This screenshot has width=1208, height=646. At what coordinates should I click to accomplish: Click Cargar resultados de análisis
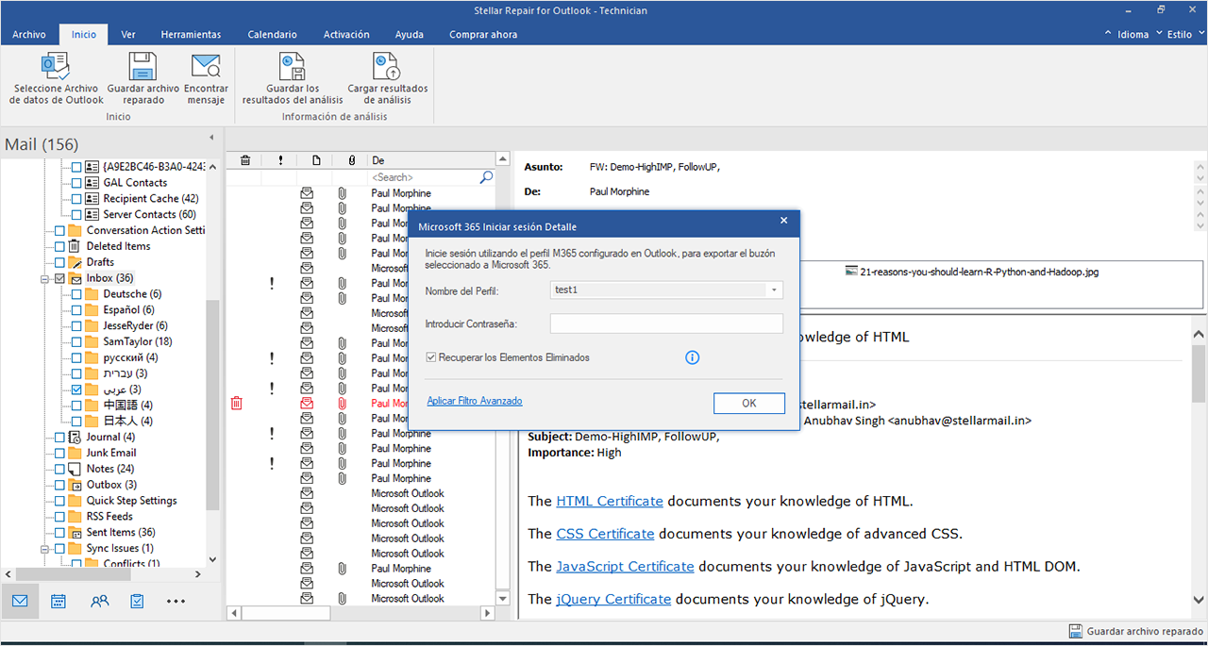[x=387, y=79]
